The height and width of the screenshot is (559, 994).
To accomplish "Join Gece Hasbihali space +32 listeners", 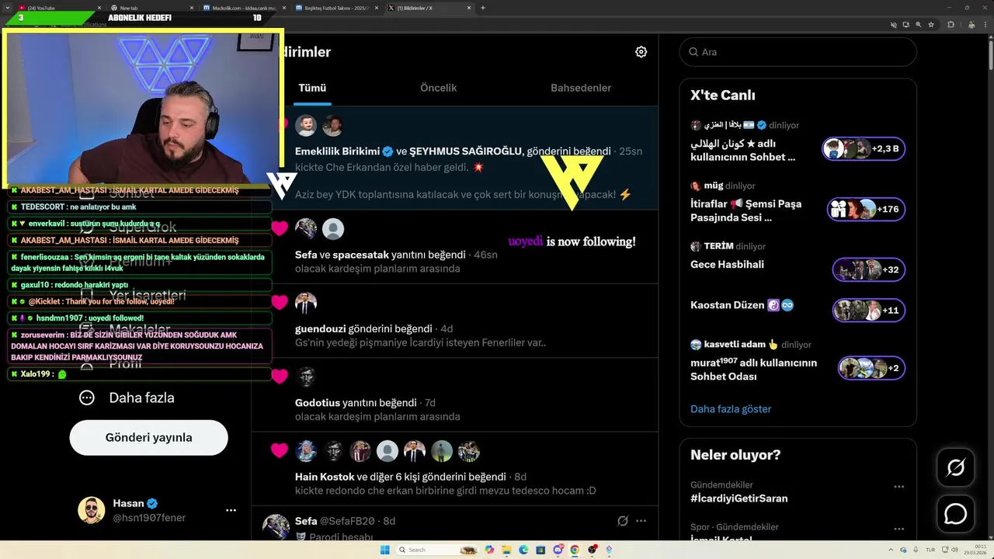I will [868, 269].
